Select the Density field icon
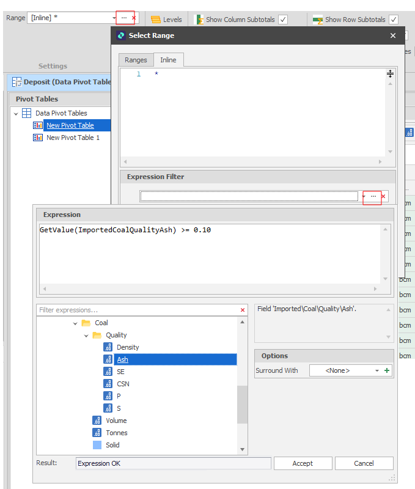The width and height of the screenshot is (415, 489). click(x=108, y=347)
